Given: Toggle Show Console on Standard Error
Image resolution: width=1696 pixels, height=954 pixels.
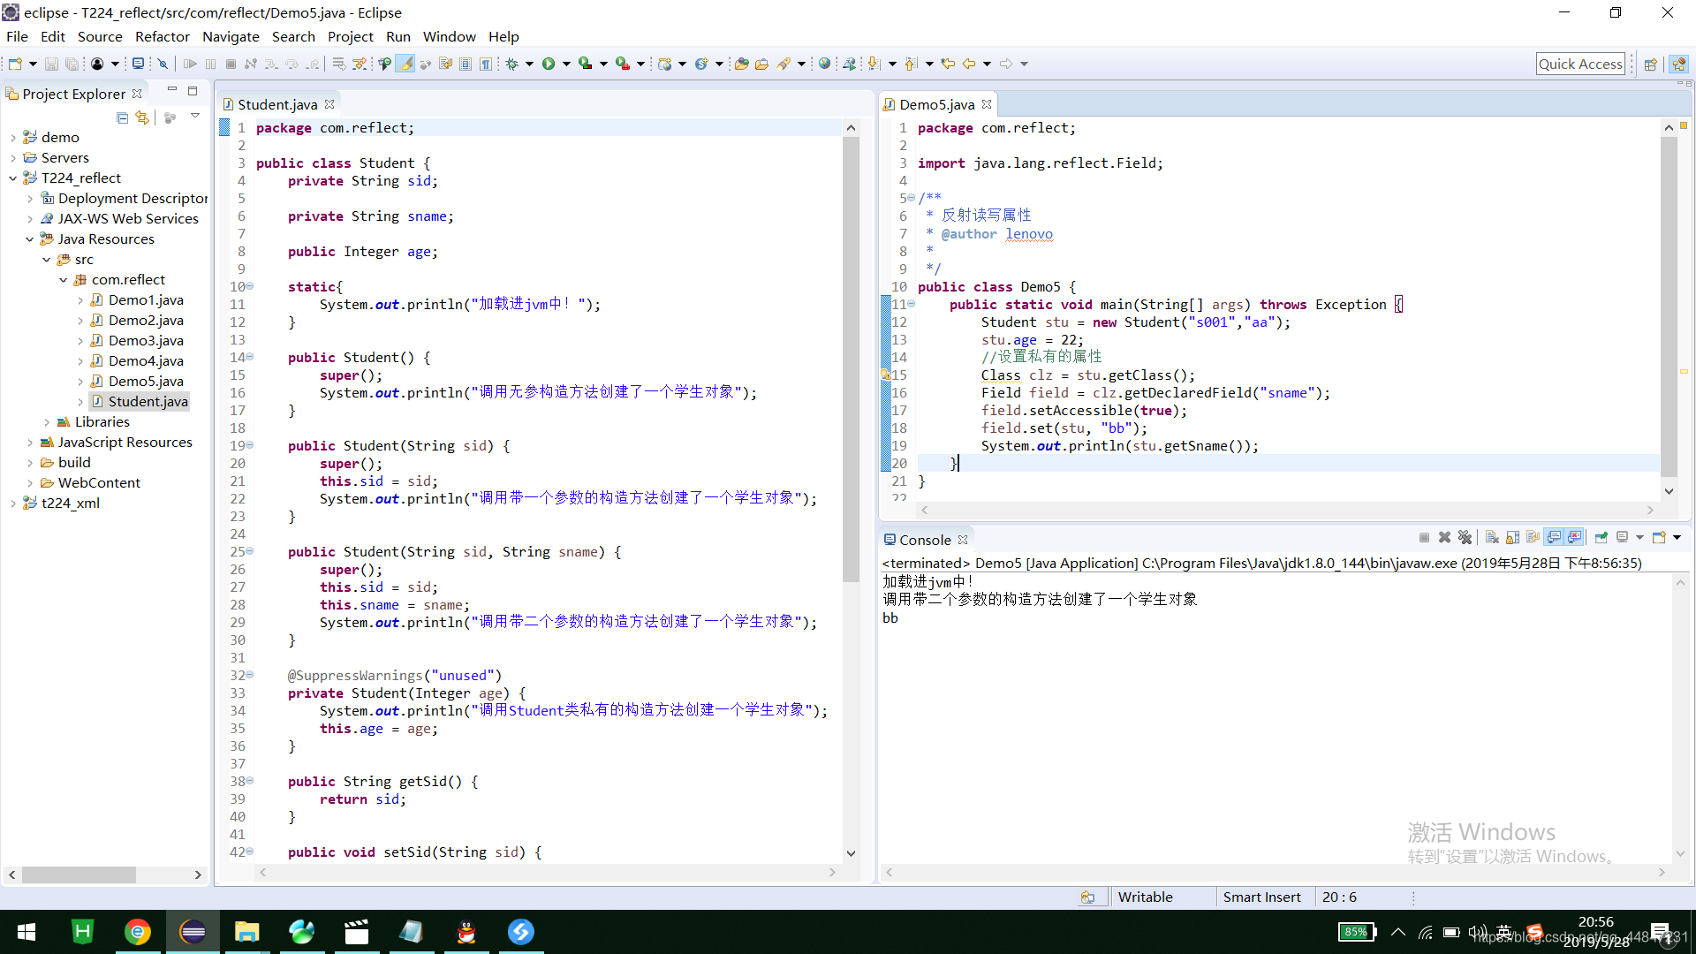Looking at the screenshot, I should tap(1574, 537).
